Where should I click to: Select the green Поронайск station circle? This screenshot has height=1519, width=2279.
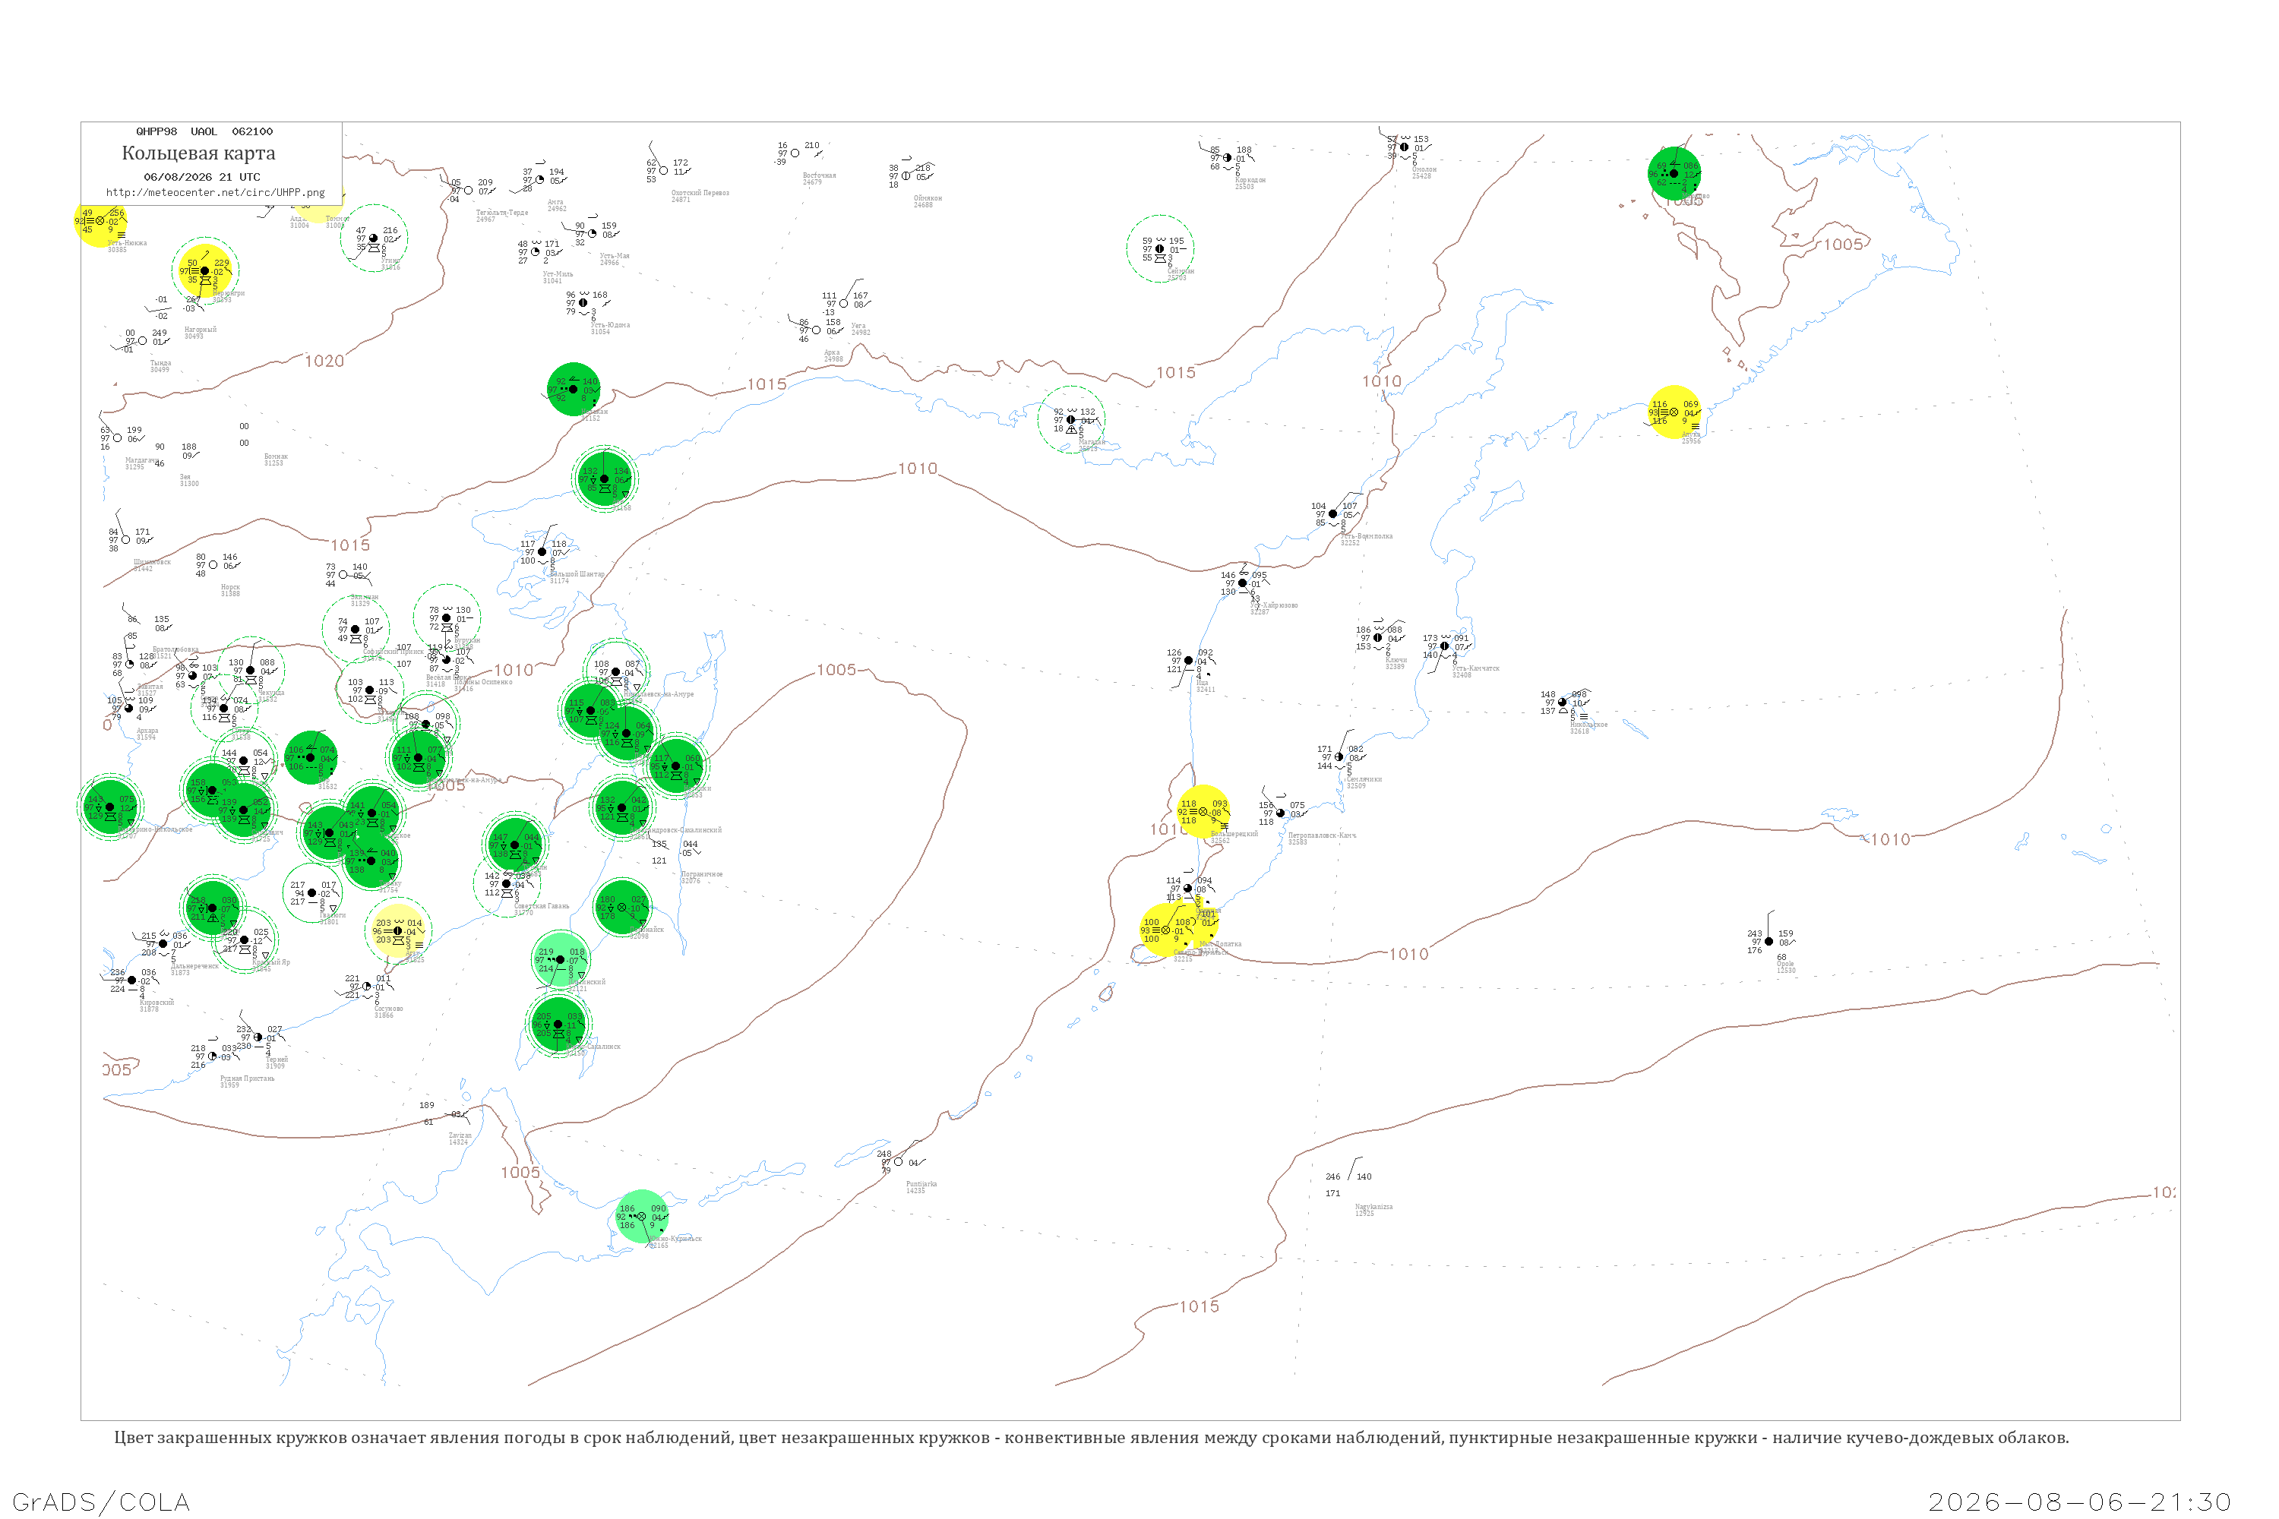[621, 908]
